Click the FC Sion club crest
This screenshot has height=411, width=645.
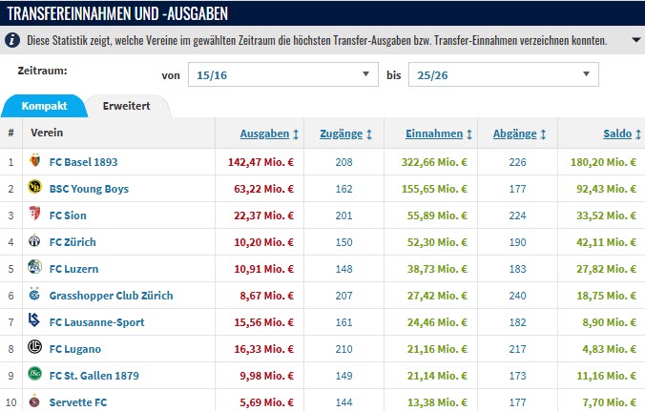click(x=36, y=216)
